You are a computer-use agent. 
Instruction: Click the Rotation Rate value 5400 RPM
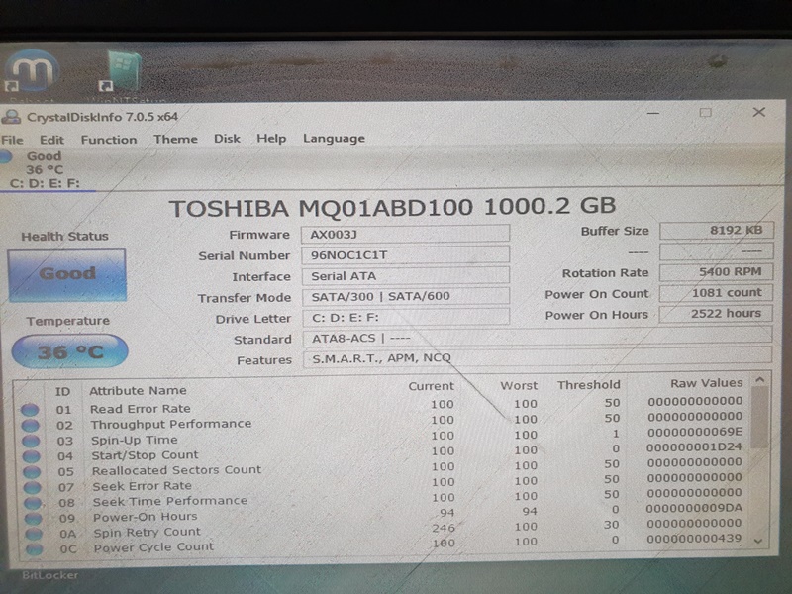716,271
